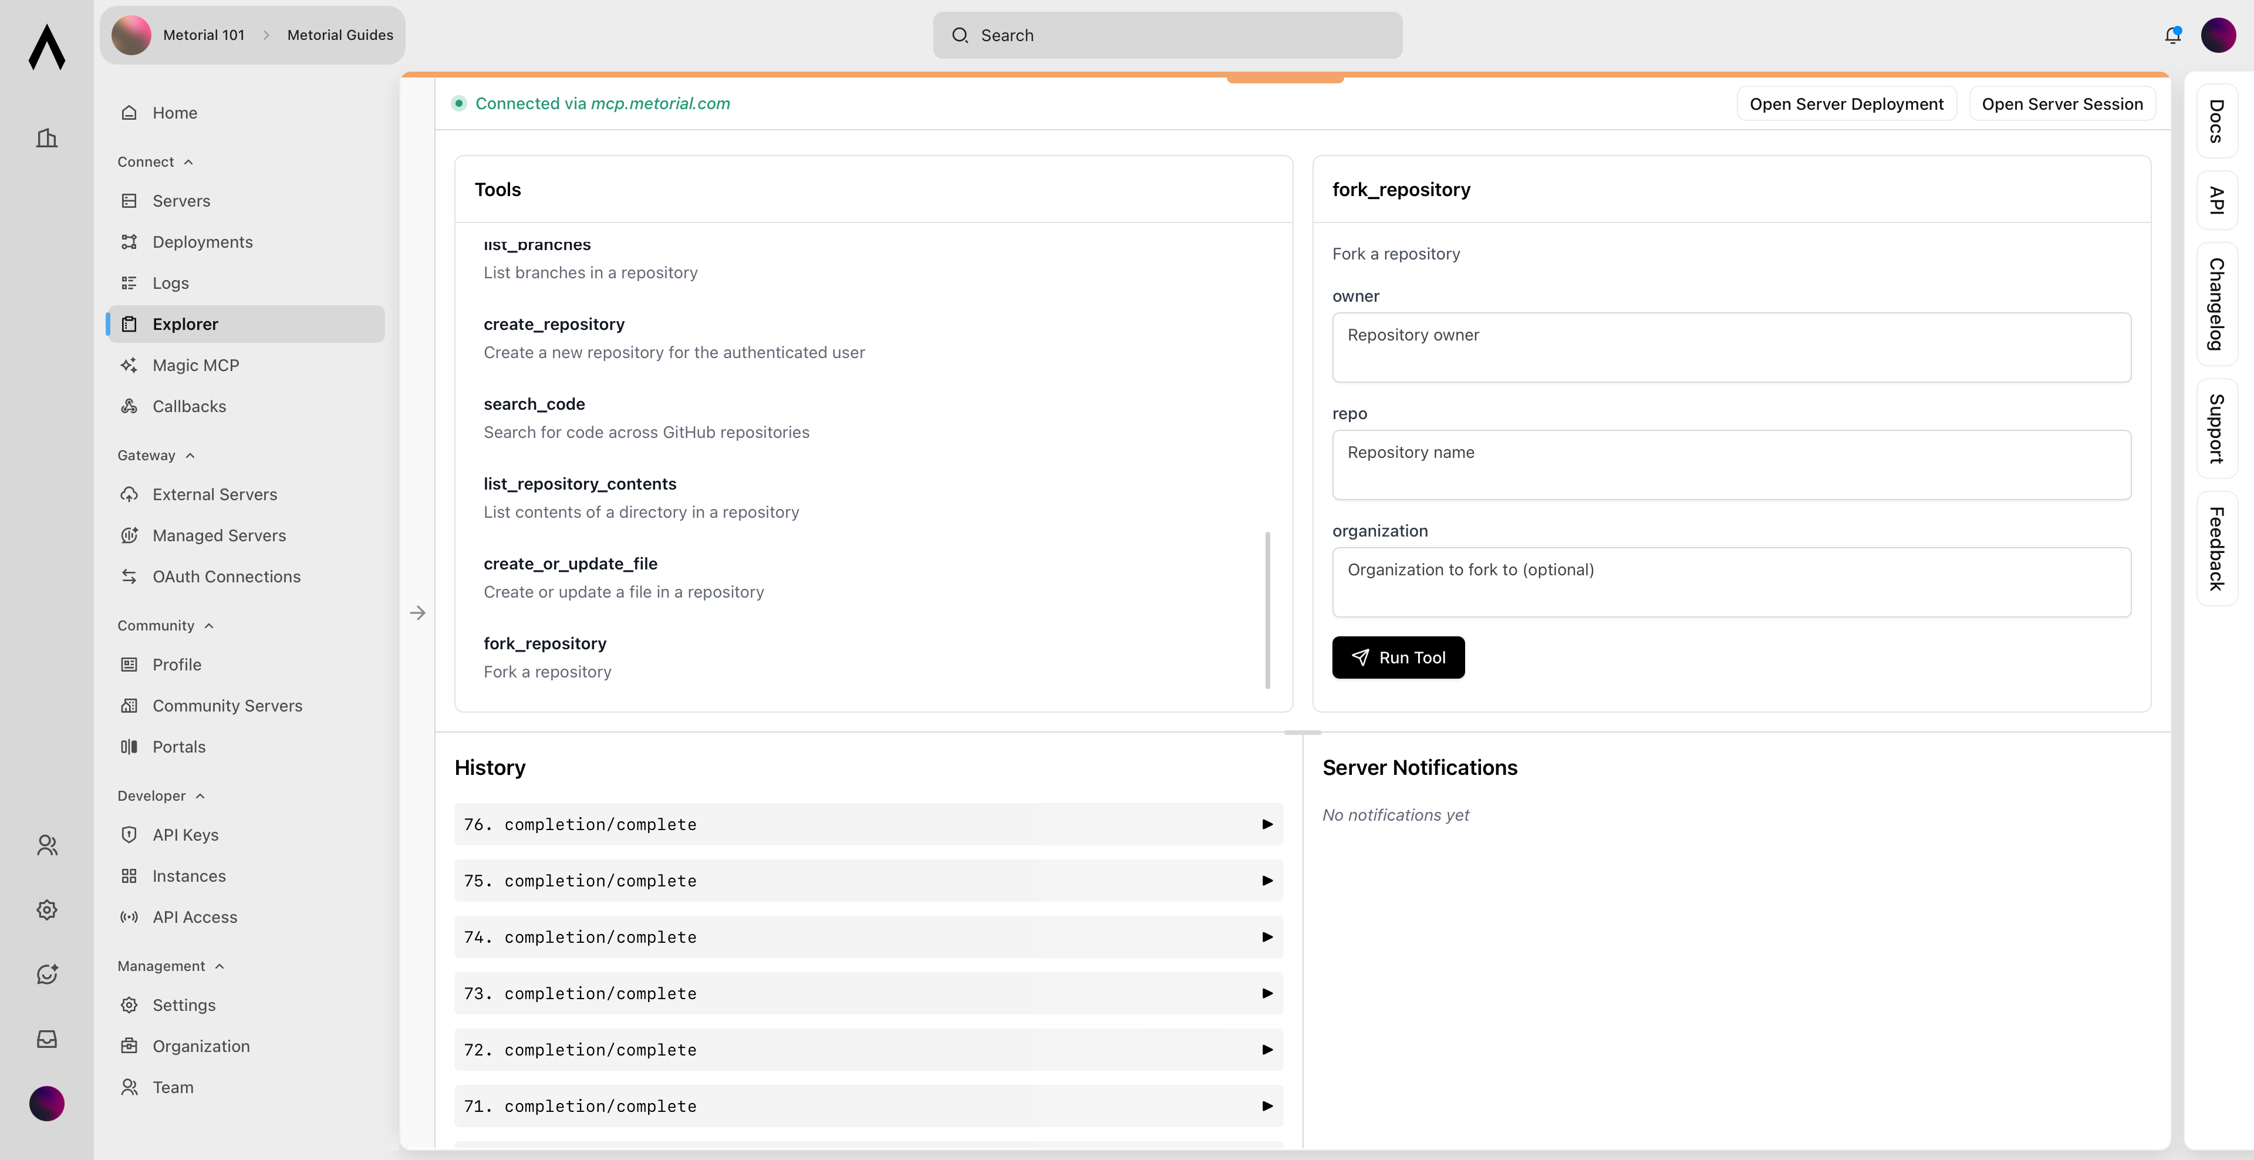Click the Tools list scrollbar

(1267, 610)
